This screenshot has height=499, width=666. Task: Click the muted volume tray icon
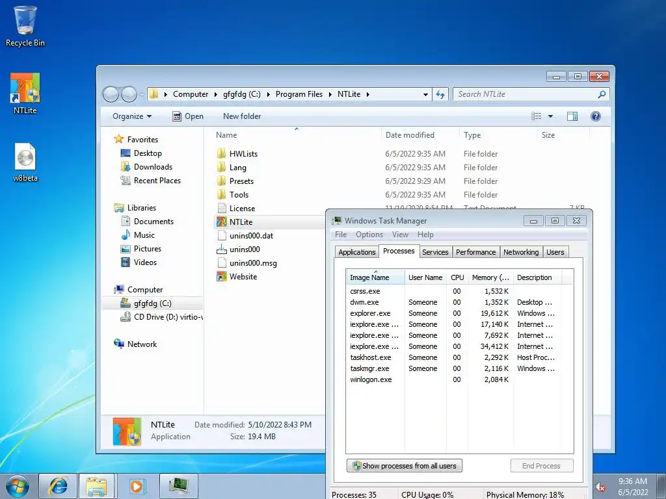point(600,487)
